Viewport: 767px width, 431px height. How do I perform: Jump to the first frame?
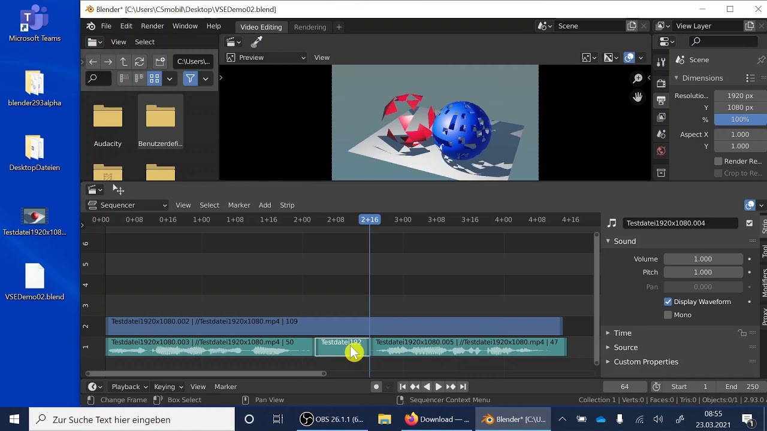(403, 387)
